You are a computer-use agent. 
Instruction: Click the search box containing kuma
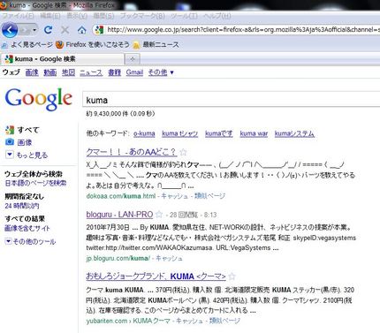[x=232, y=100]
